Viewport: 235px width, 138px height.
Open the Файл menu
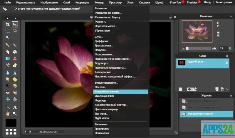pyautogui.click(x=7, y=2)
